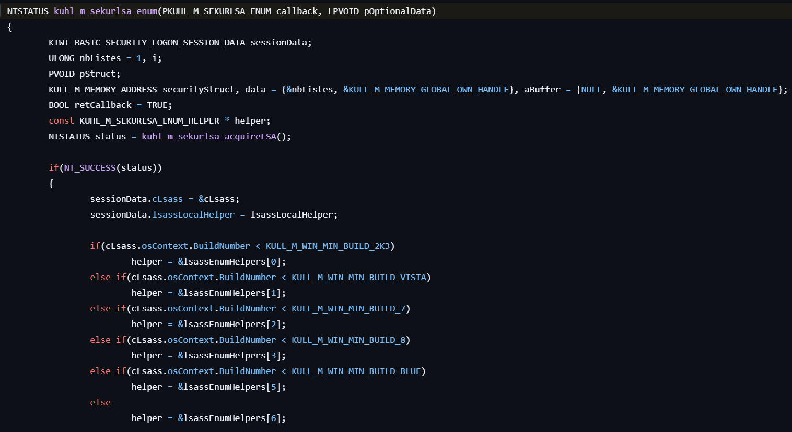792x432 pixels.
Task: Click the securityStruct variable
Action: pos(199,89)
